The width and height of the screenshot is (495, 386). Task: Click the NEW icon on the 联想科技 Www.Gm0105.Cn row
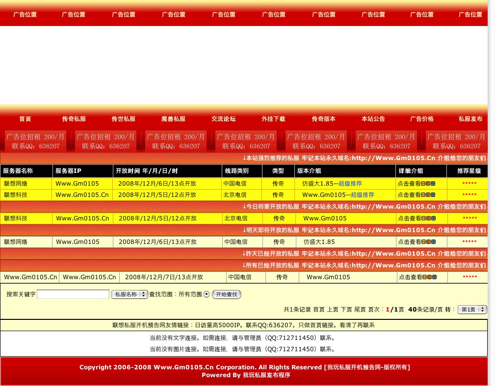pyautogui.click(x=428, y=194)
